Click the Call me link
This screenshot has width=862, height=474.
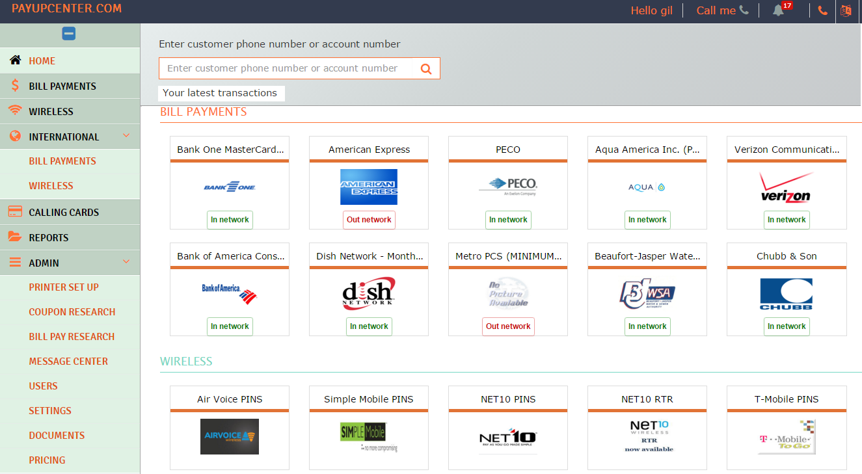point(722,10)
